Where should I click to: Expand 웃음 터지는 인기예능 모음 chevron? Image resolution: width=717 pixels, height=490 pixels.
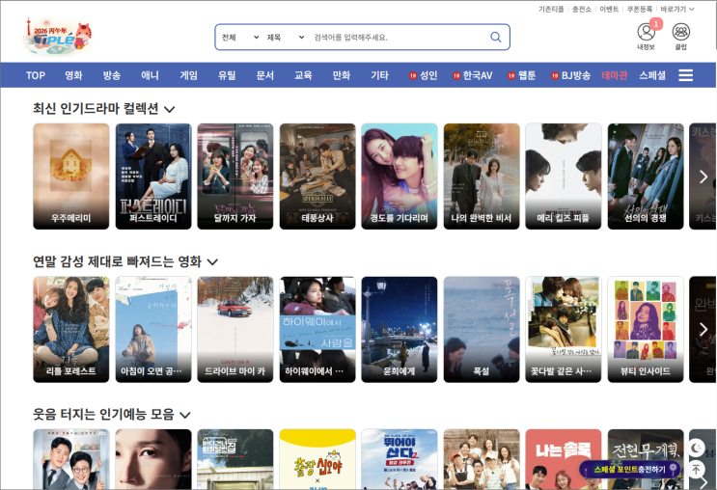coord(184,415)
